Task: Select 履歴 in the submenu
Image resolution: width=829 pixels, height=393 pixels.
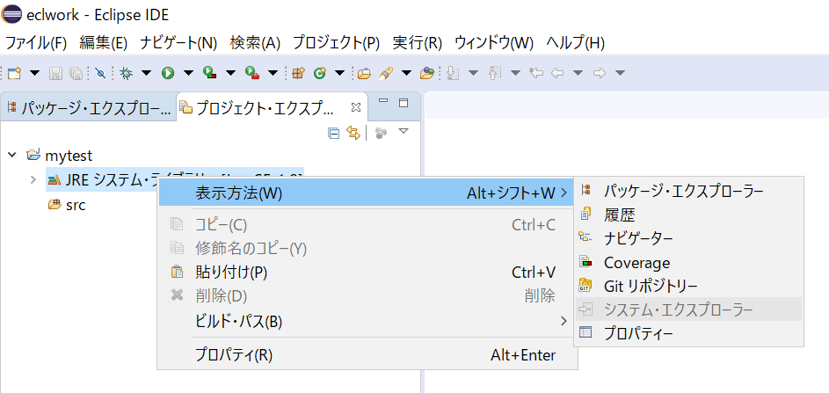Action: (x=689, y=215)
